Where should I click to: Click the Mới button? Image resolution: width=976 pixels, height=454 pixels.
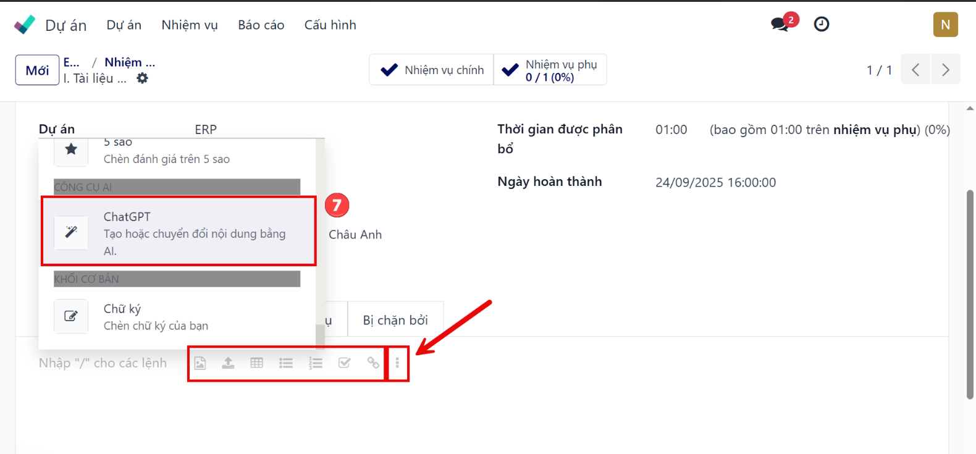pos(37,70)
